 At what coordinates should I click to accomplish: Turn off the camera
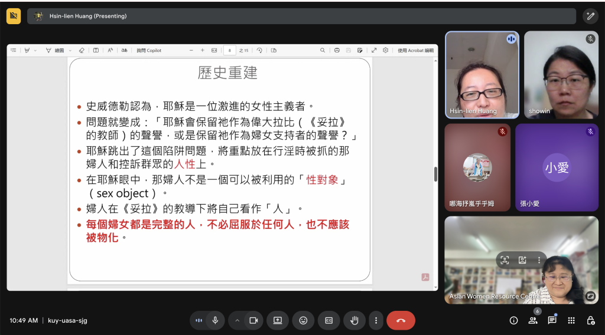click(x=253, y=320)
